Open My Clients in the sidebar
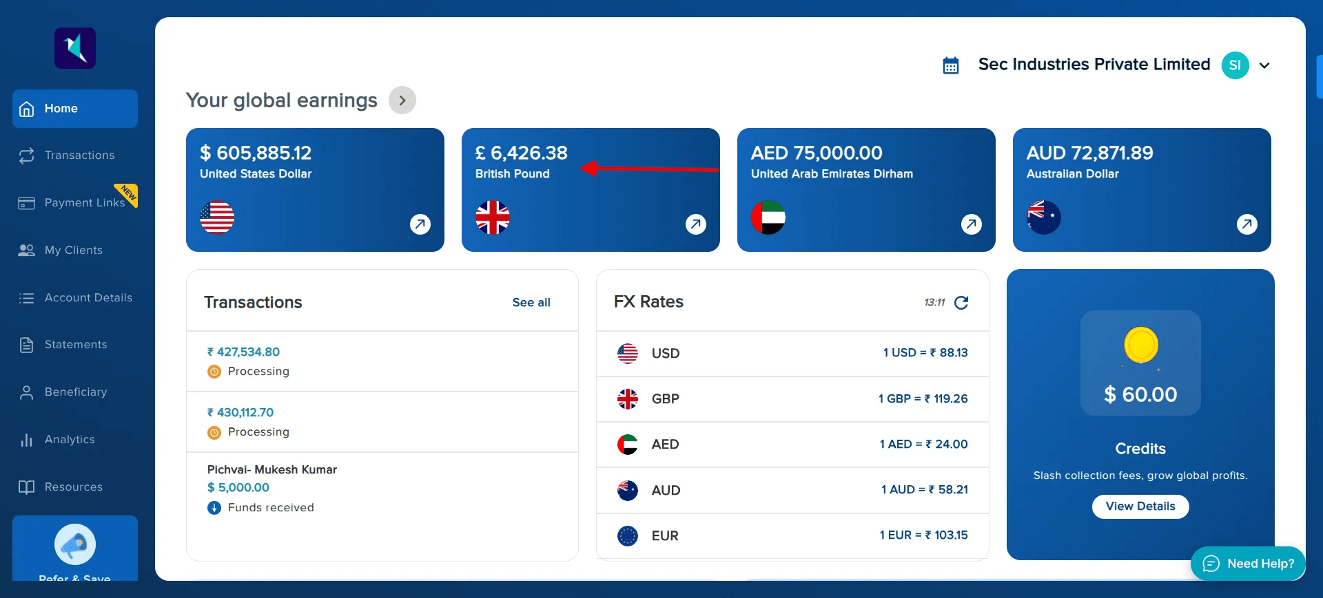This screenshot has width=1323, height=598. pyautogui.click(x=73, y=250)
